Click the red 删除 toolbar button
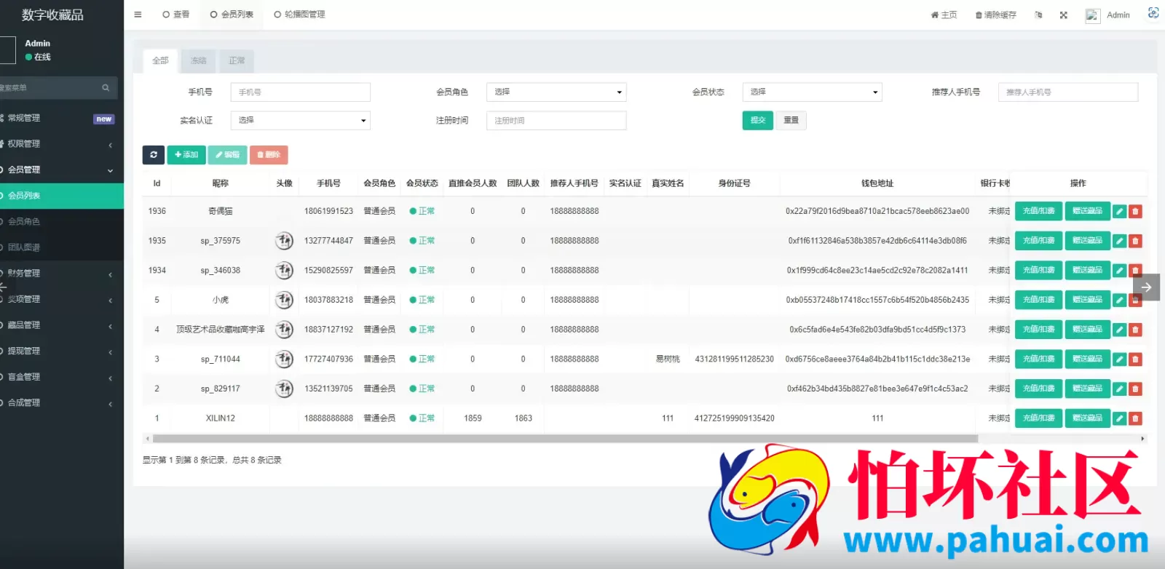 coord(269,155)
